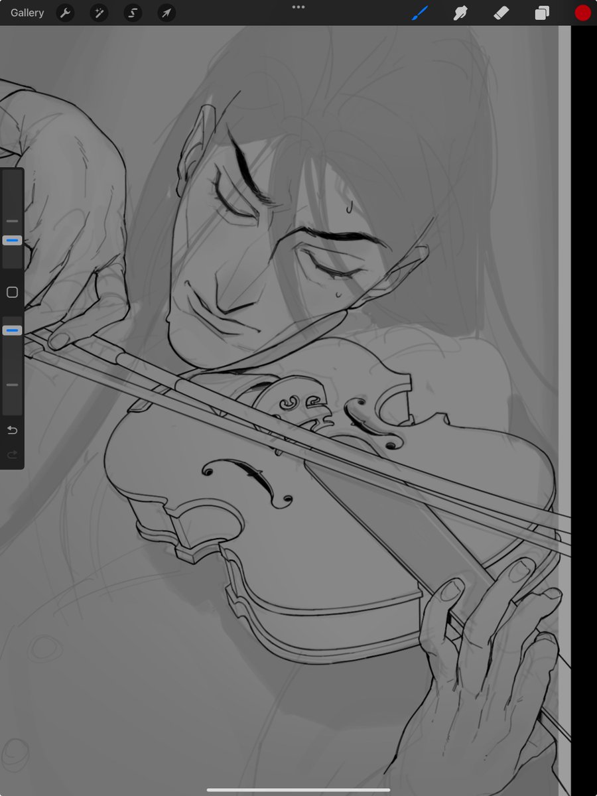This screenshot has width=597, height=796.
Task: Open the red active color picker
Action: pyautogui.click(x=582, y=13)
